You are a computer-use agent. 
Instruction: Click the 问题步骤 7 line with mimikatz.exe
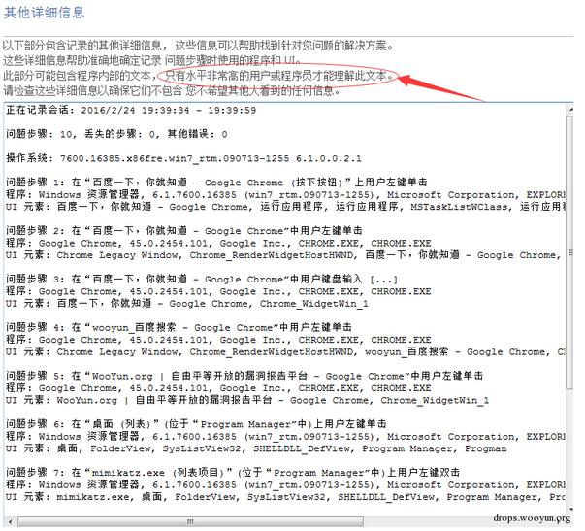233,473
